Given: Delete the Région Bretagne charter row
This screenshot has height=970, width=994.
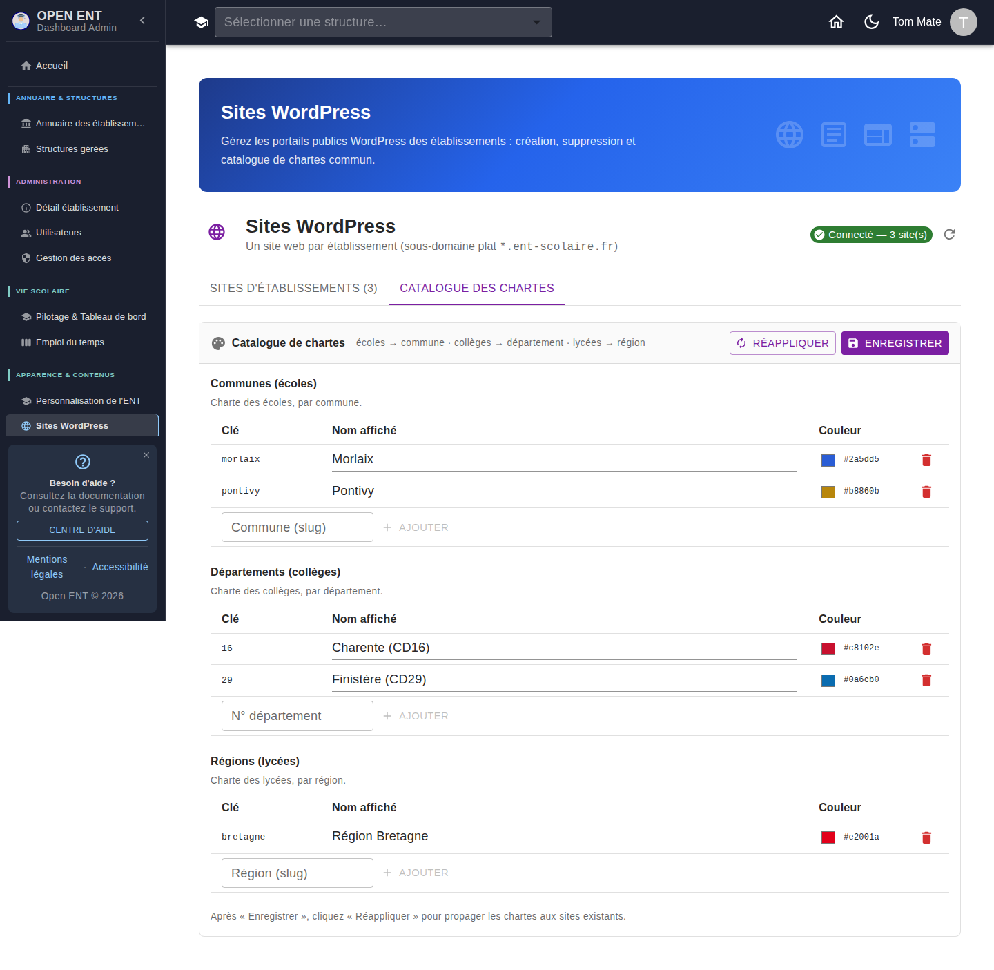Looking at the screenshot, I should (926, 837).
